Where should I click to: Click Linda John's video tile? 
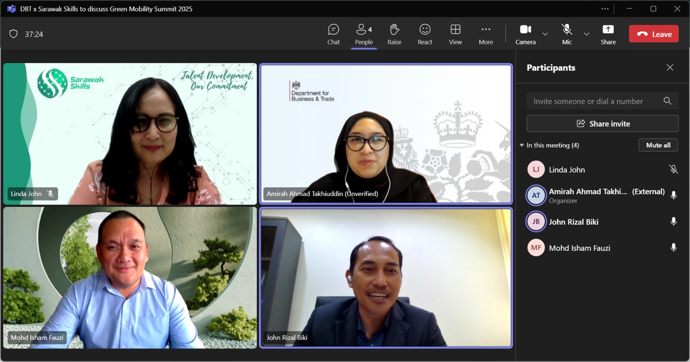pyautogui.click(x=130, y=134)
